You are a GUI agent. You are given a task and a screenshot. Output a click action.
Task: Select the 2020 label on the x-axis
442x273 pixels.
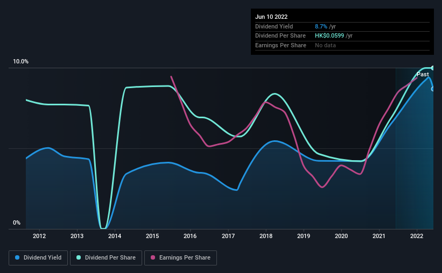[x=341, y=236]
